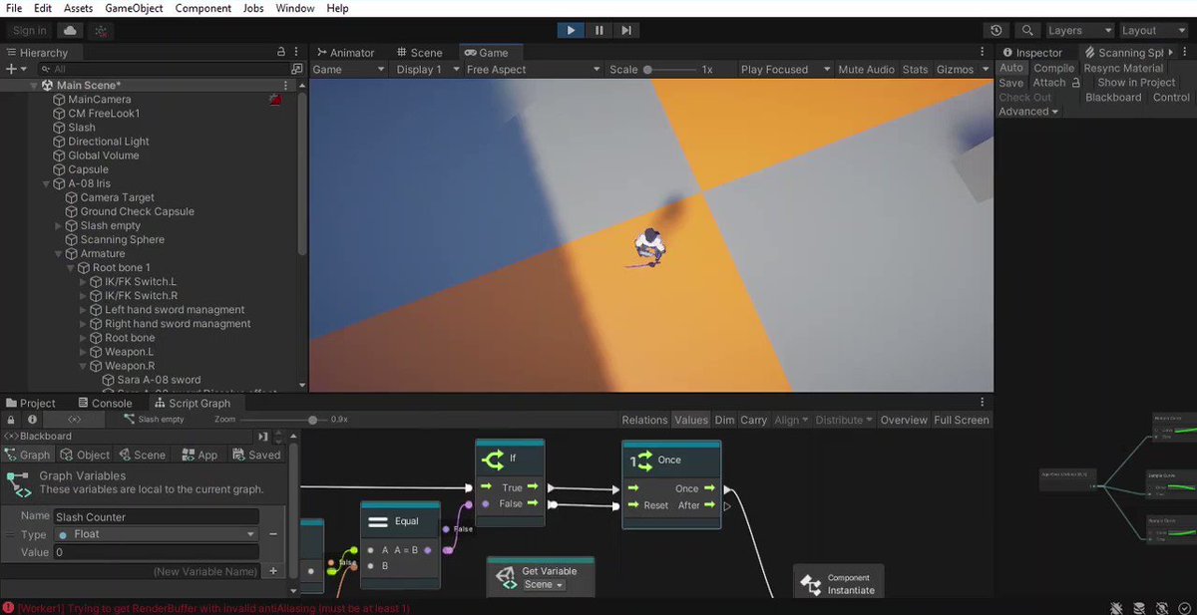Click the Play button to enter Play mode

[x=571, y=30]
